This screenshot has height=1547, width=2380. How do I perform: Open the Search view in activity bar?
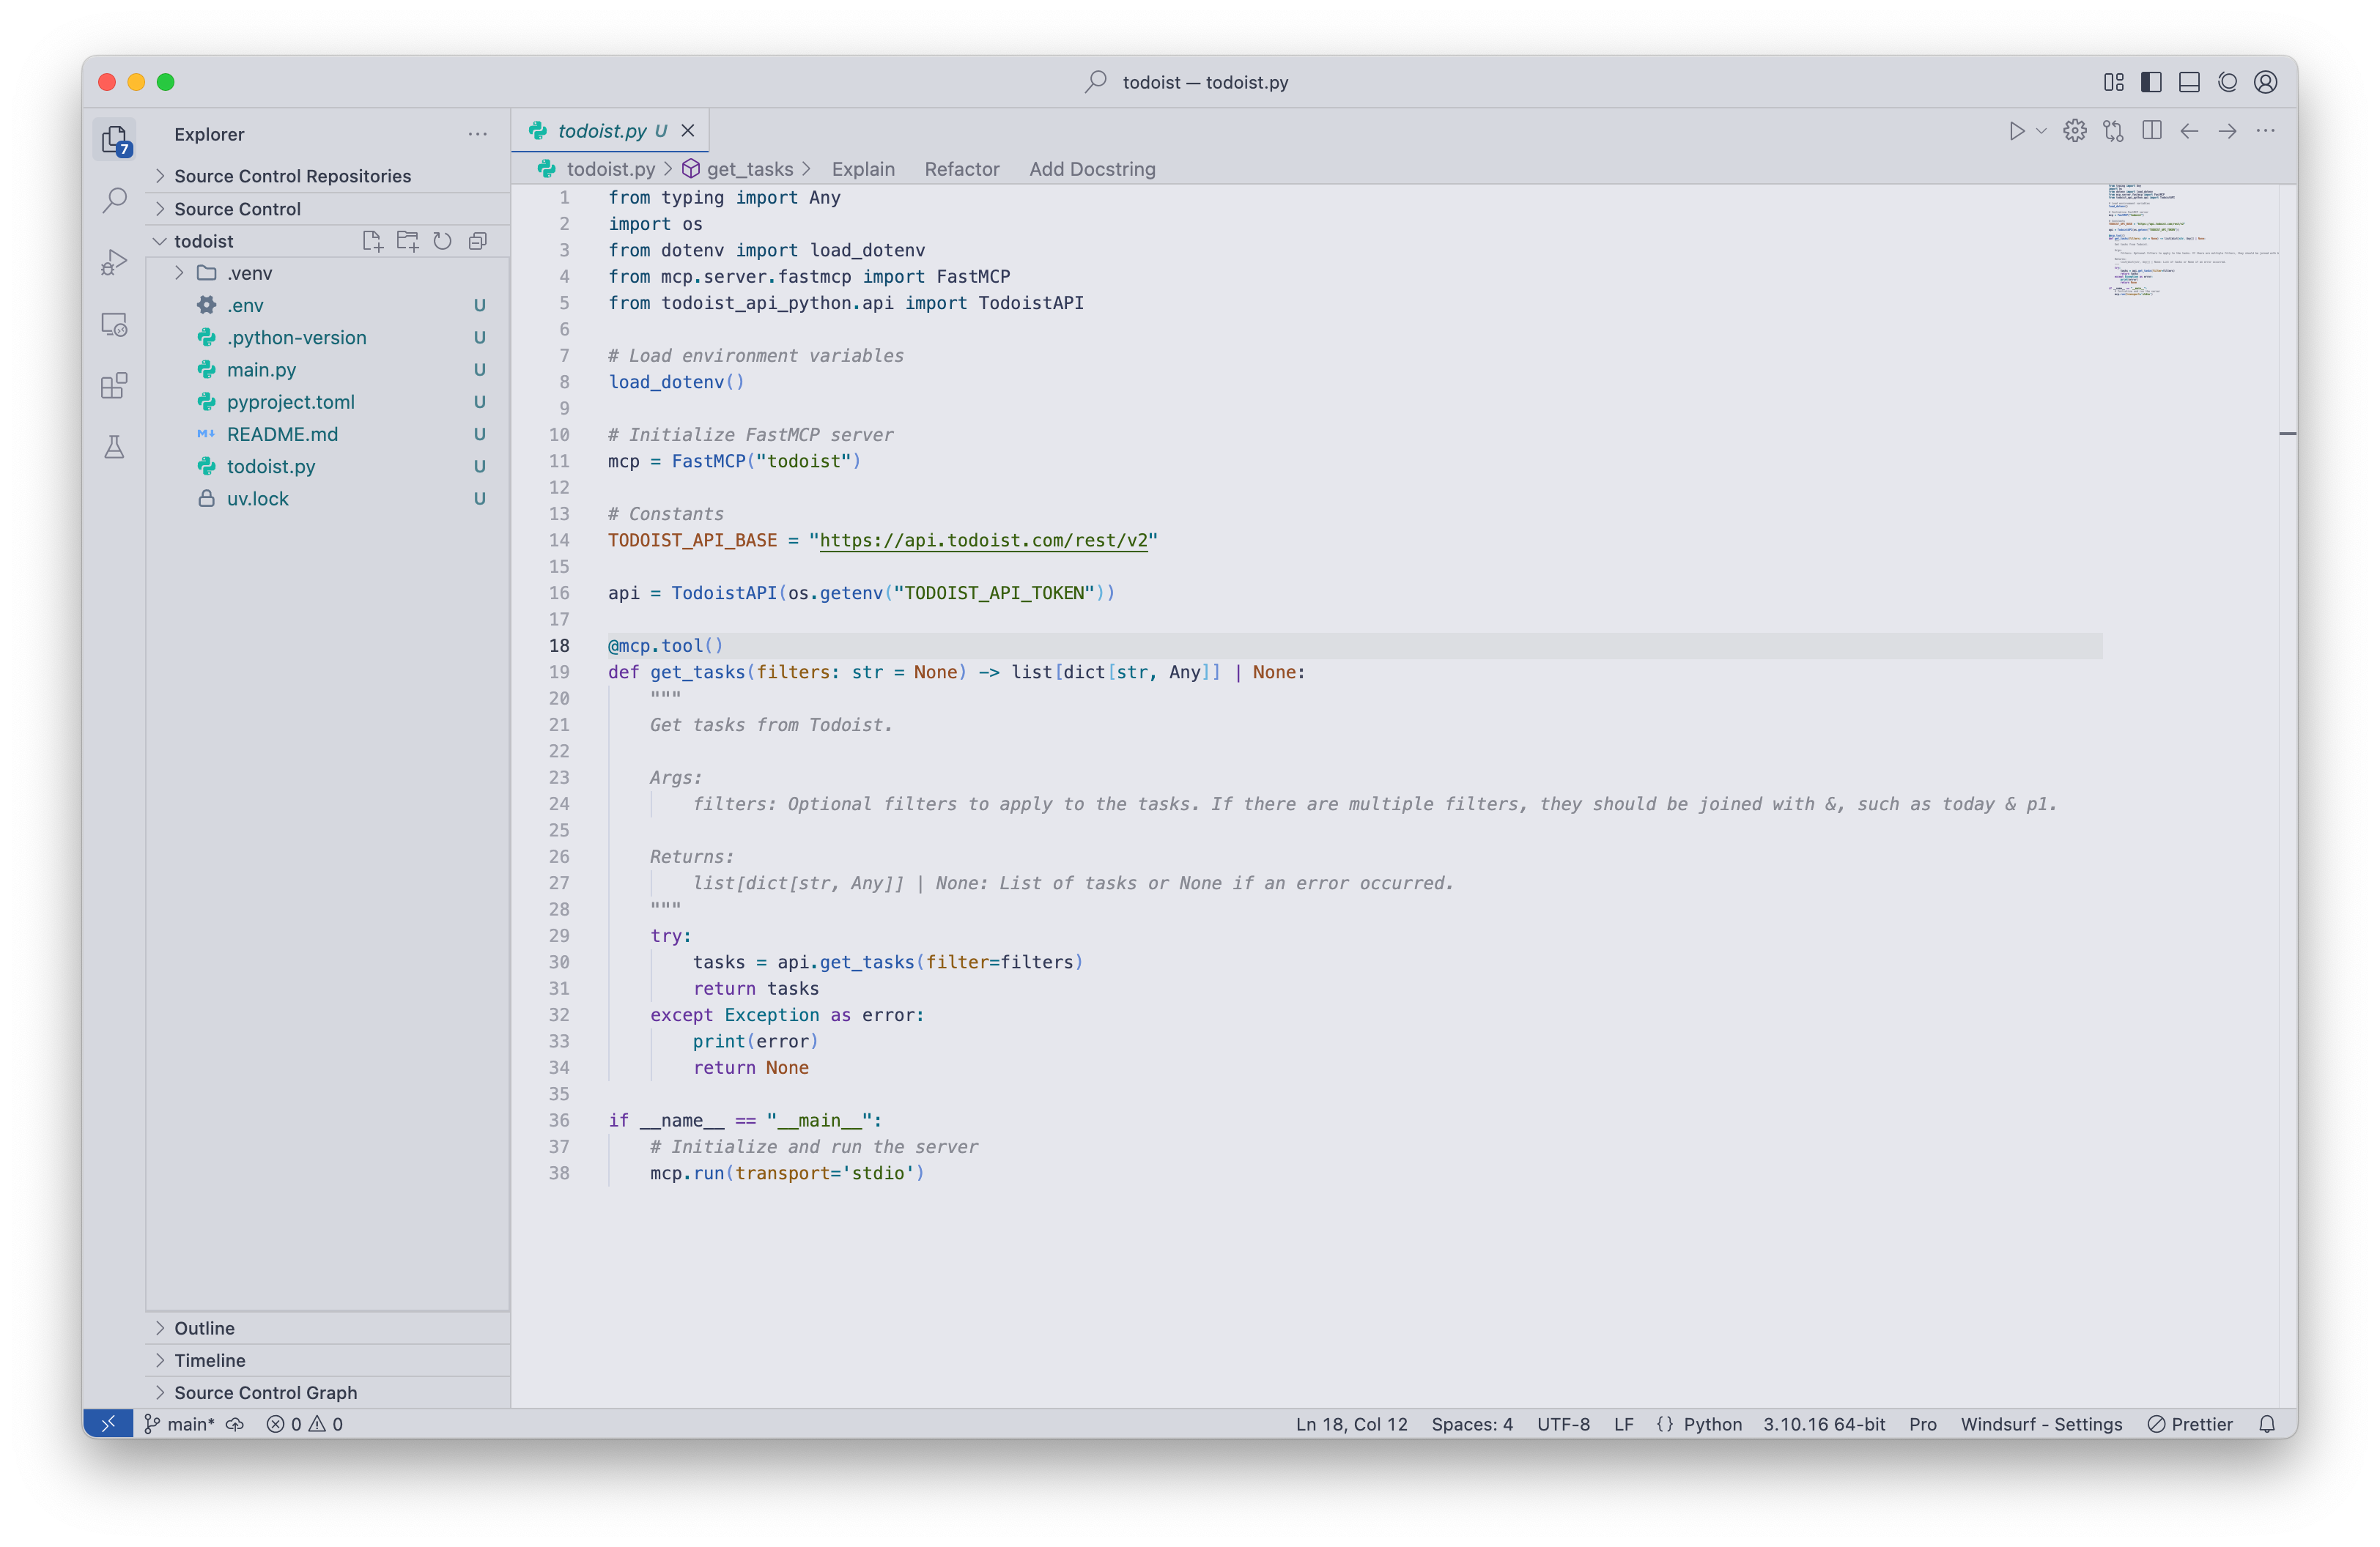pos(115,200)
